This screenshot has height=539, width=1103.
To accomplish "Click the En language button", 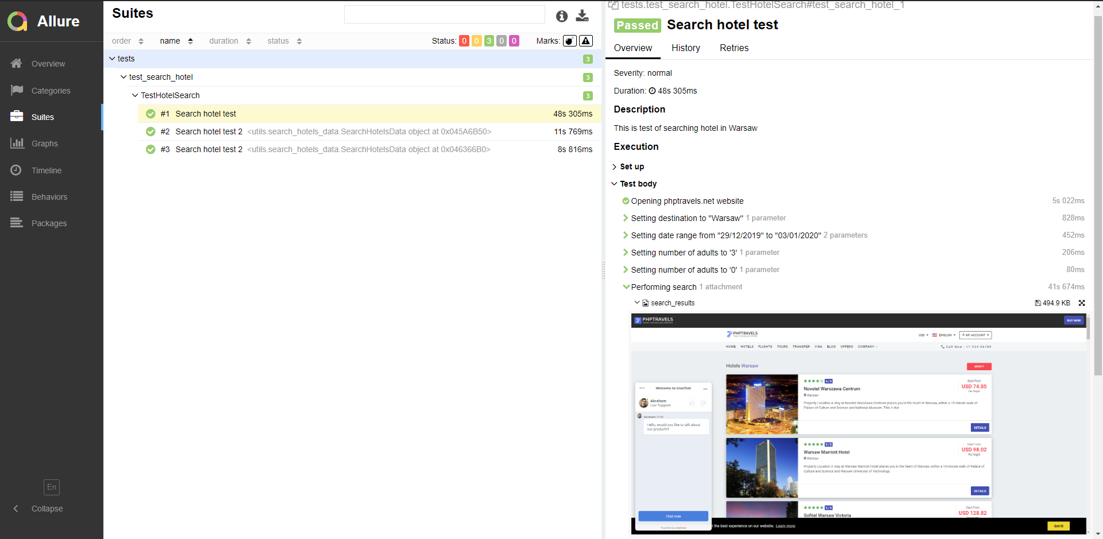I will click(x=52, y=487).
